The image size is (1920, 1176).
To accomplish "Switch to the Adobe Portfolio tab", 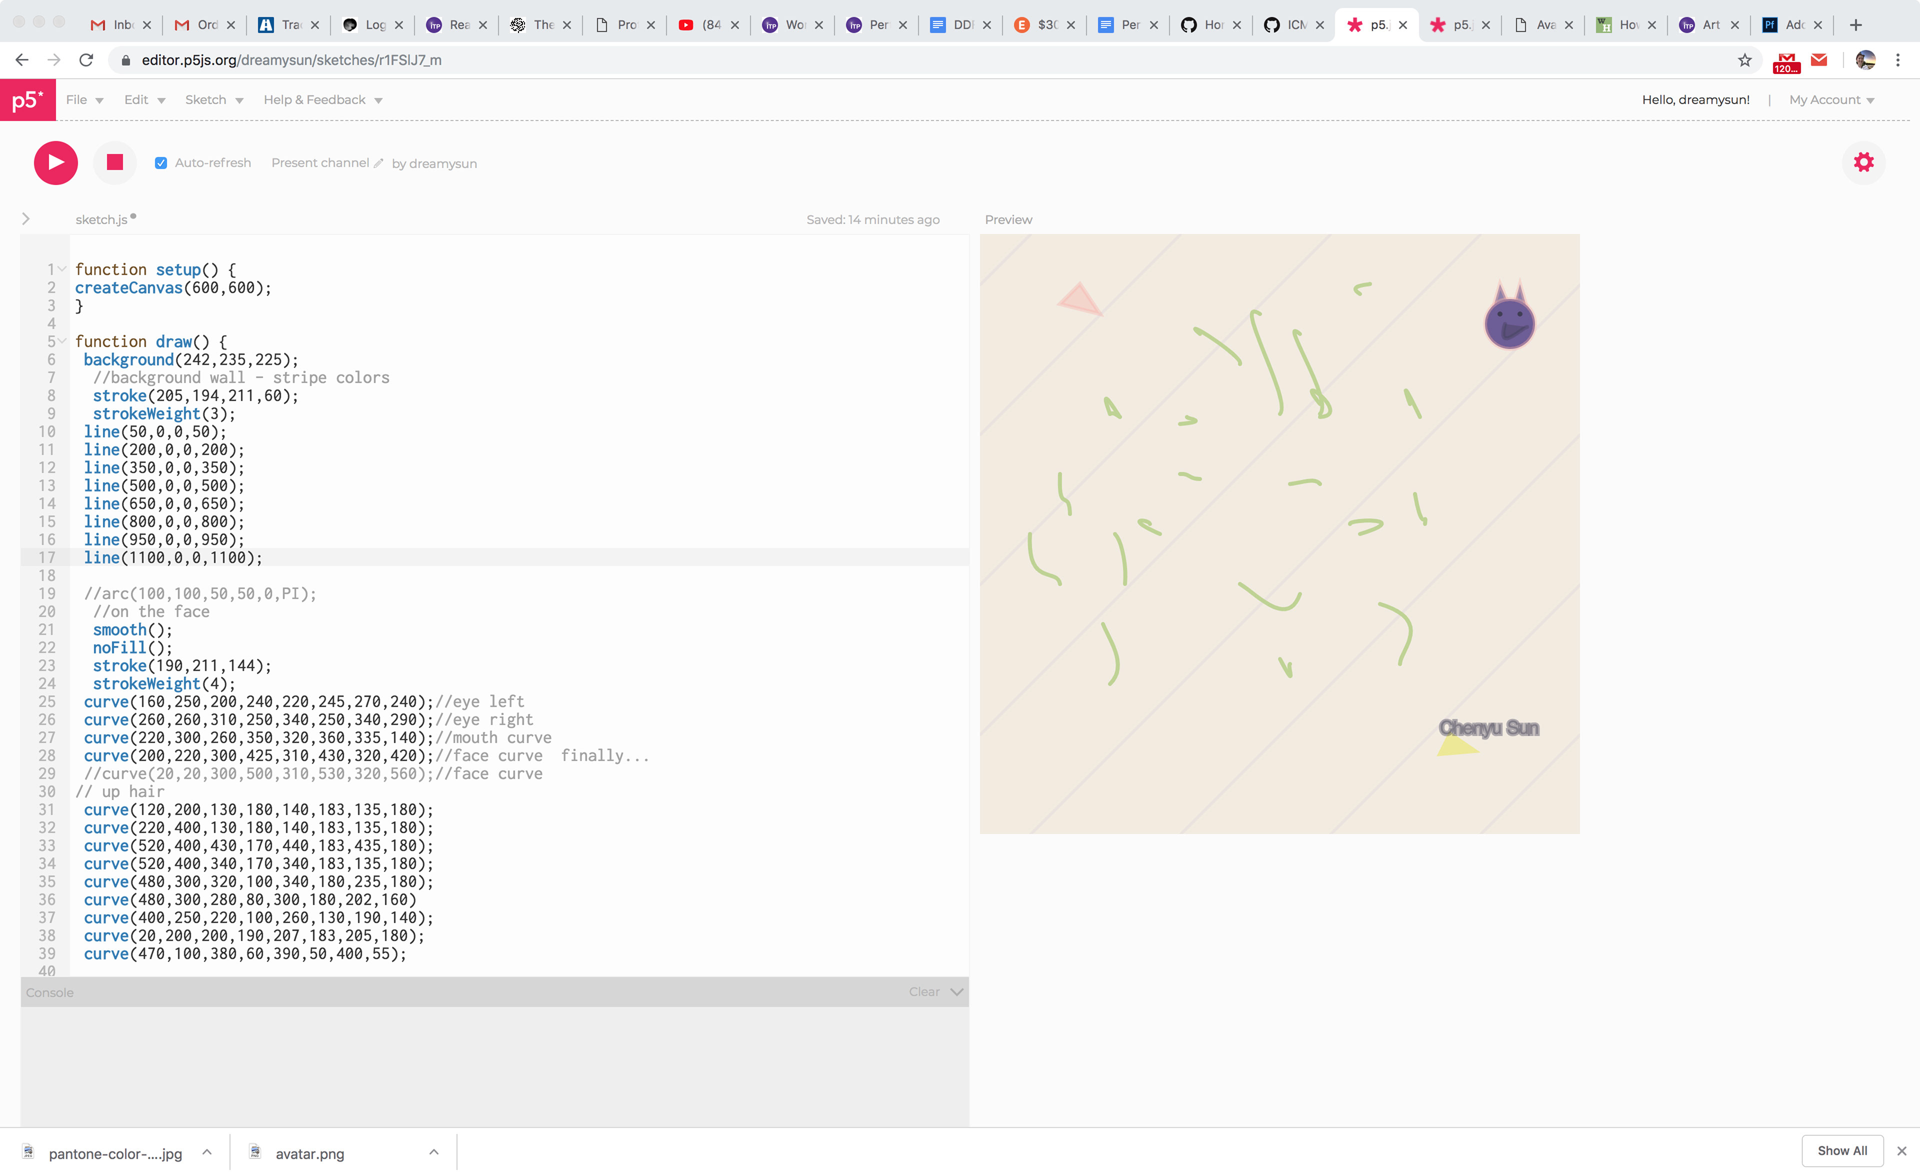I will [x=1792, y=25].
